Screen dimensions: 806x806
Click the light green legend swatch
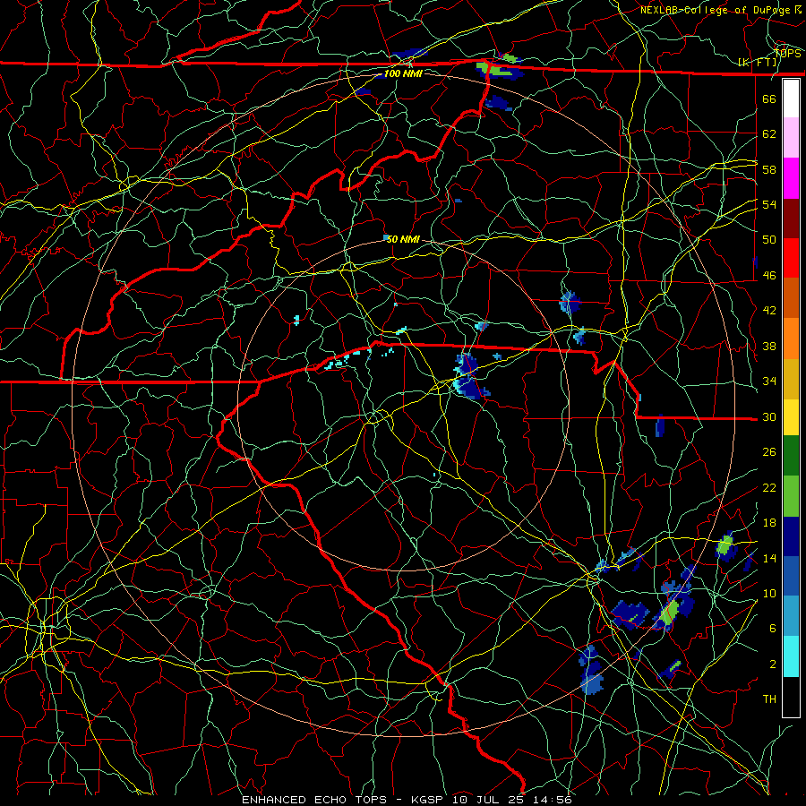point(791,496)
